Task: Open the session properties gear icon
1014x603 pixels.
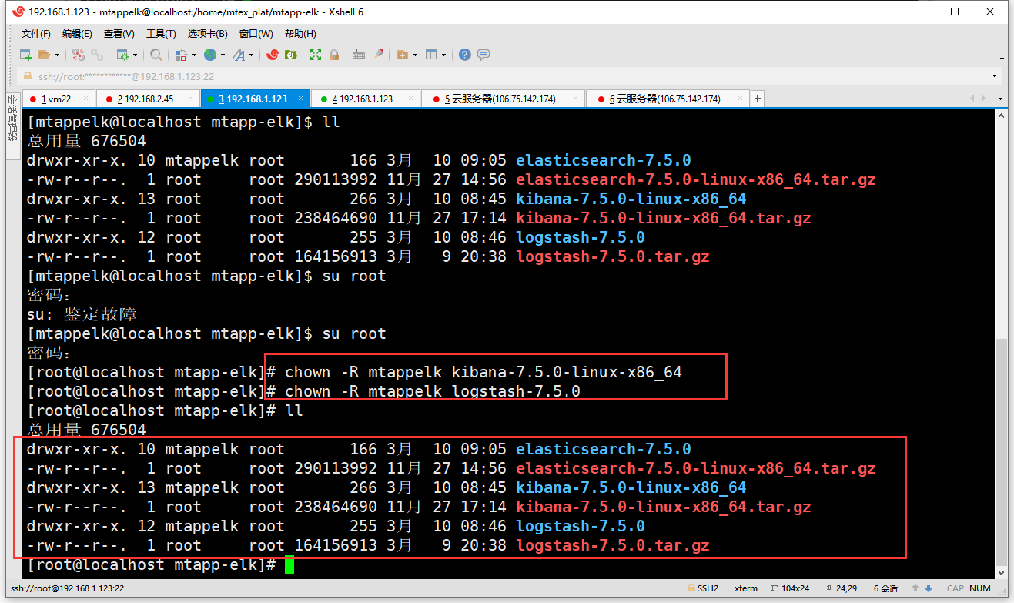Action: pos(122,55)
